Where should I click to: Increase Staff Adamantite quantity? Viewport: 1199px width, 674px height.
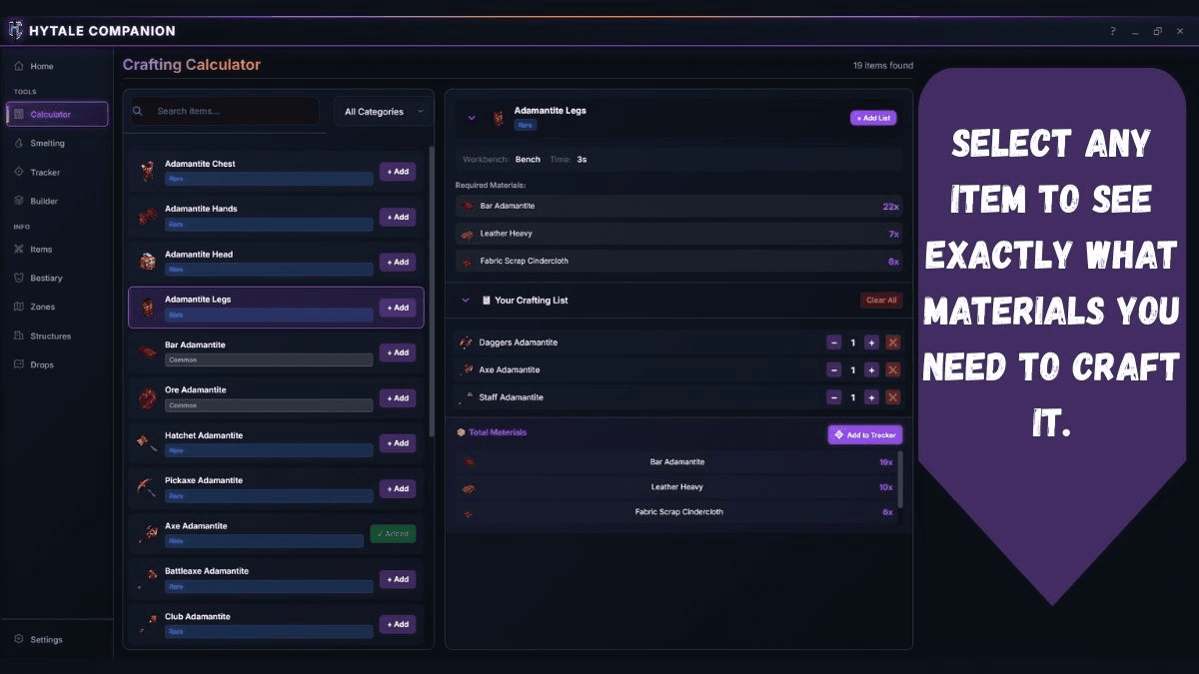click(871, 397)
